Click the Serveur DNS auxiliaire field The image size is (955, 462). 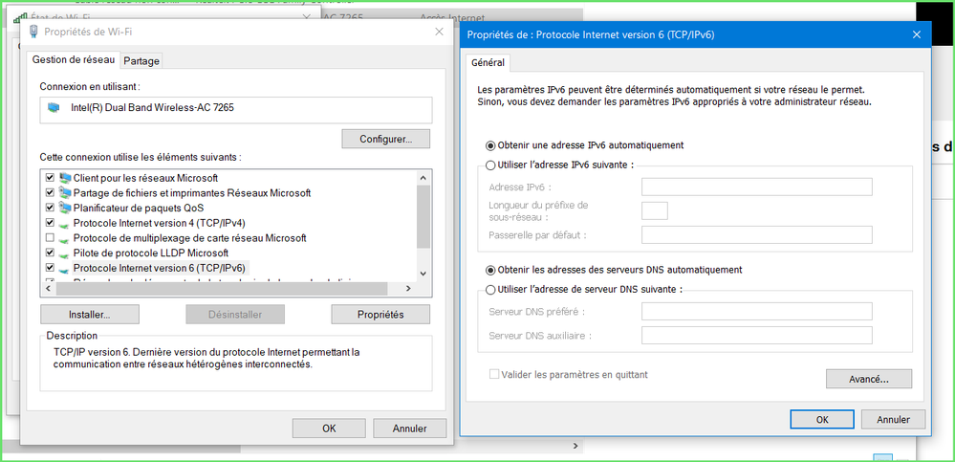(756, 335)
